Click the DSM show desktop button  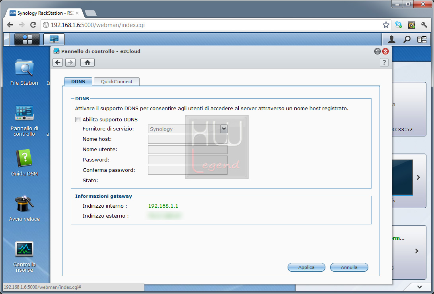(6, 39)
